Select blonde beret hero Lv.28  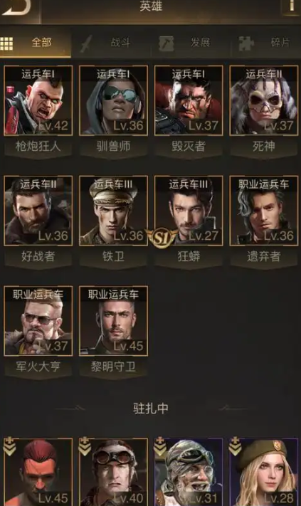click(x=263, y=472)
